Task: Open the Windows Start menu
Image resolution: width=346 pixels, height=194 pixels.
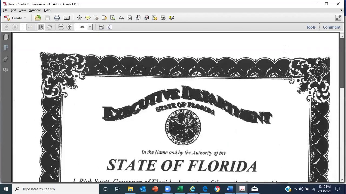Action: (6, 189)
